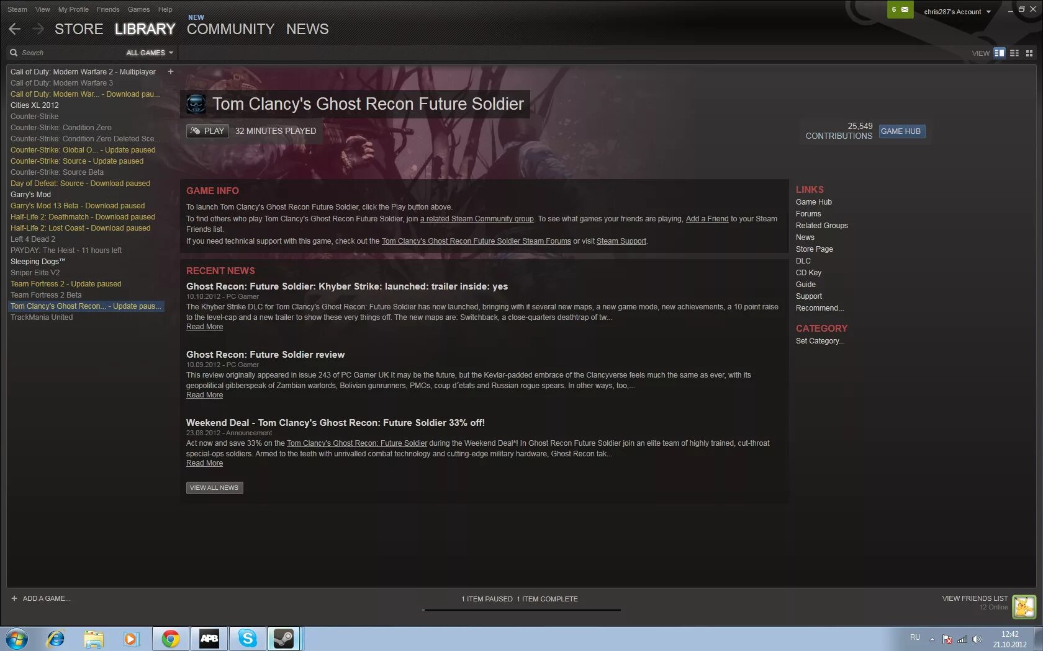Go to the STORE tab

(79, 29)
